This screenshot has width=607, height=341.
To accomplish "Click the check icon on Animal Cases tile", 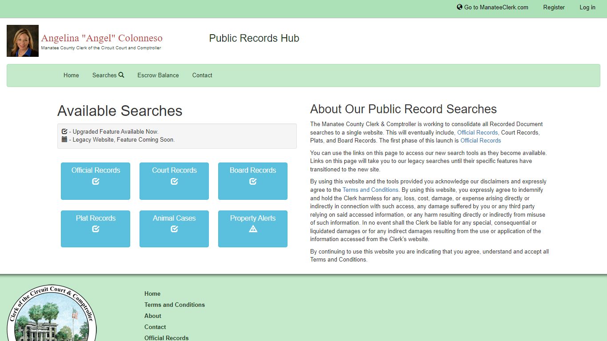I will tap(174, 229).
